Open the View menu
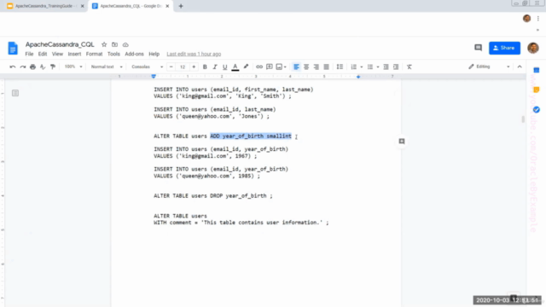 click(57, 54)
